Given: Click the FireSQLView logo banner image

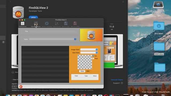Looking at the screenshot, I should 91,35.
